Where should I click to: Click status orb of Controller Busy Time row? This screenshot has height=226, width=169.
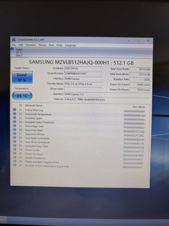pos(14,146)
